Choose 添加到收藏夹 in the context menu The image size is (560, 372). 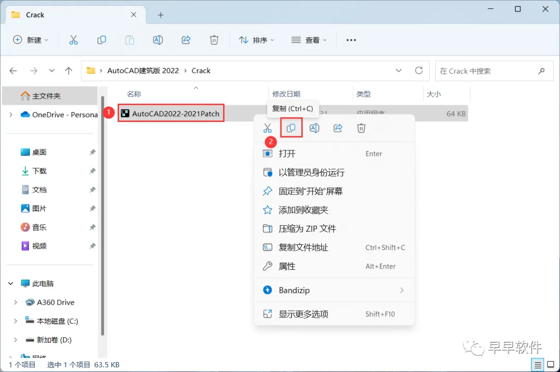pos(334,210)
